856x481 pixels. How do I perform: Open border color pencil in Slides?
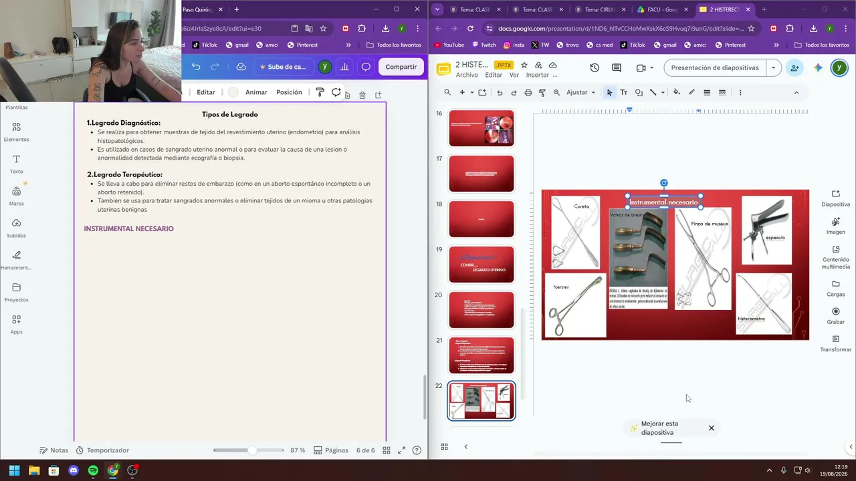click(x=691, y=92)
